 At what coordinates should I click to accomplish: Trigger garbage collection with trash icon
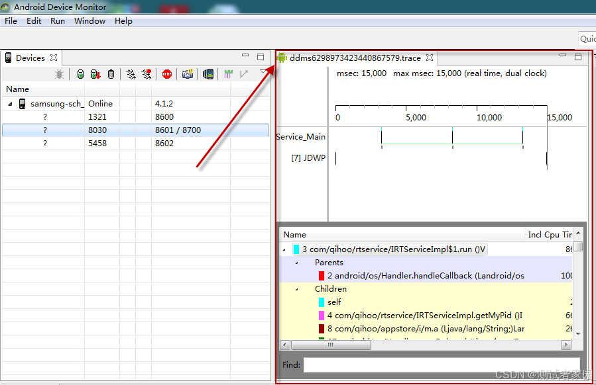pos(110,74)
